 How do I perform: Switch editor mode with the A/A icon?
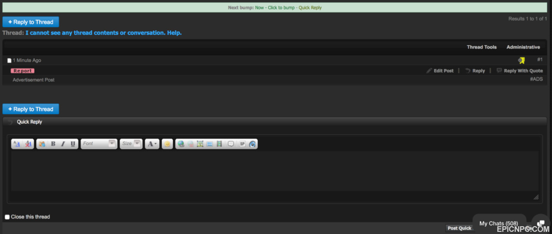(x=17, y=144)
